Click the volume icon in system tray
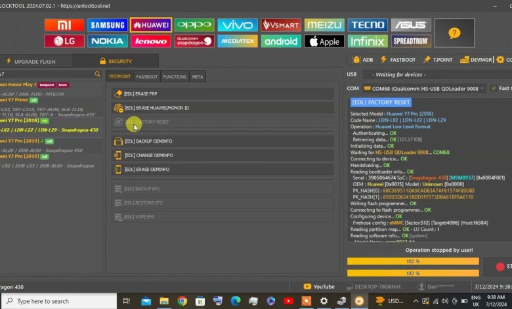The image size is (512, 309). (445, 301)
